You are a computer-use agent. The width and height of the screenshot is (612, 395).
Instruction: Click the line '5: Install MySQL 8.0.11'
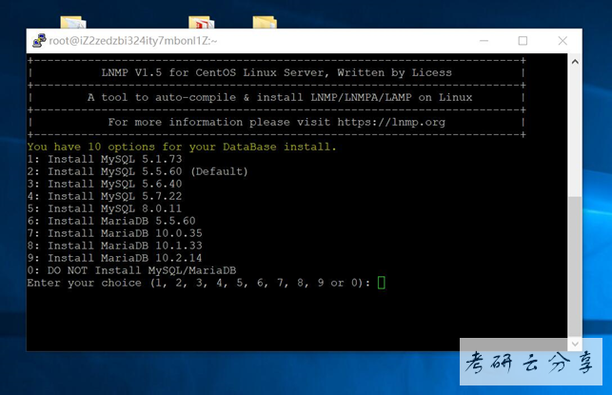pyautogui.click(x=105, y=208)
